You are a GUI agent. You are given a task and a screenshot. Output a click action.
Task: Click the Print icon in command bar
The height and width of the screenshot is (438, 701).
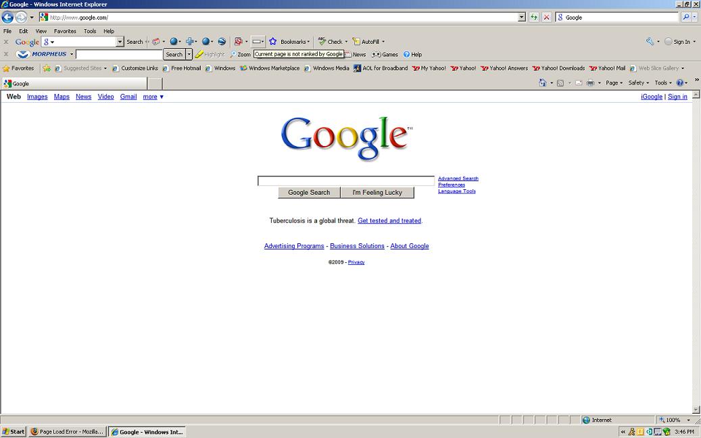(x=591, y=82)
